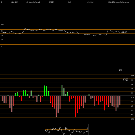Click the end of the RSI line
The height and width of the screenshot is (135, 135).
coord(120,33)
